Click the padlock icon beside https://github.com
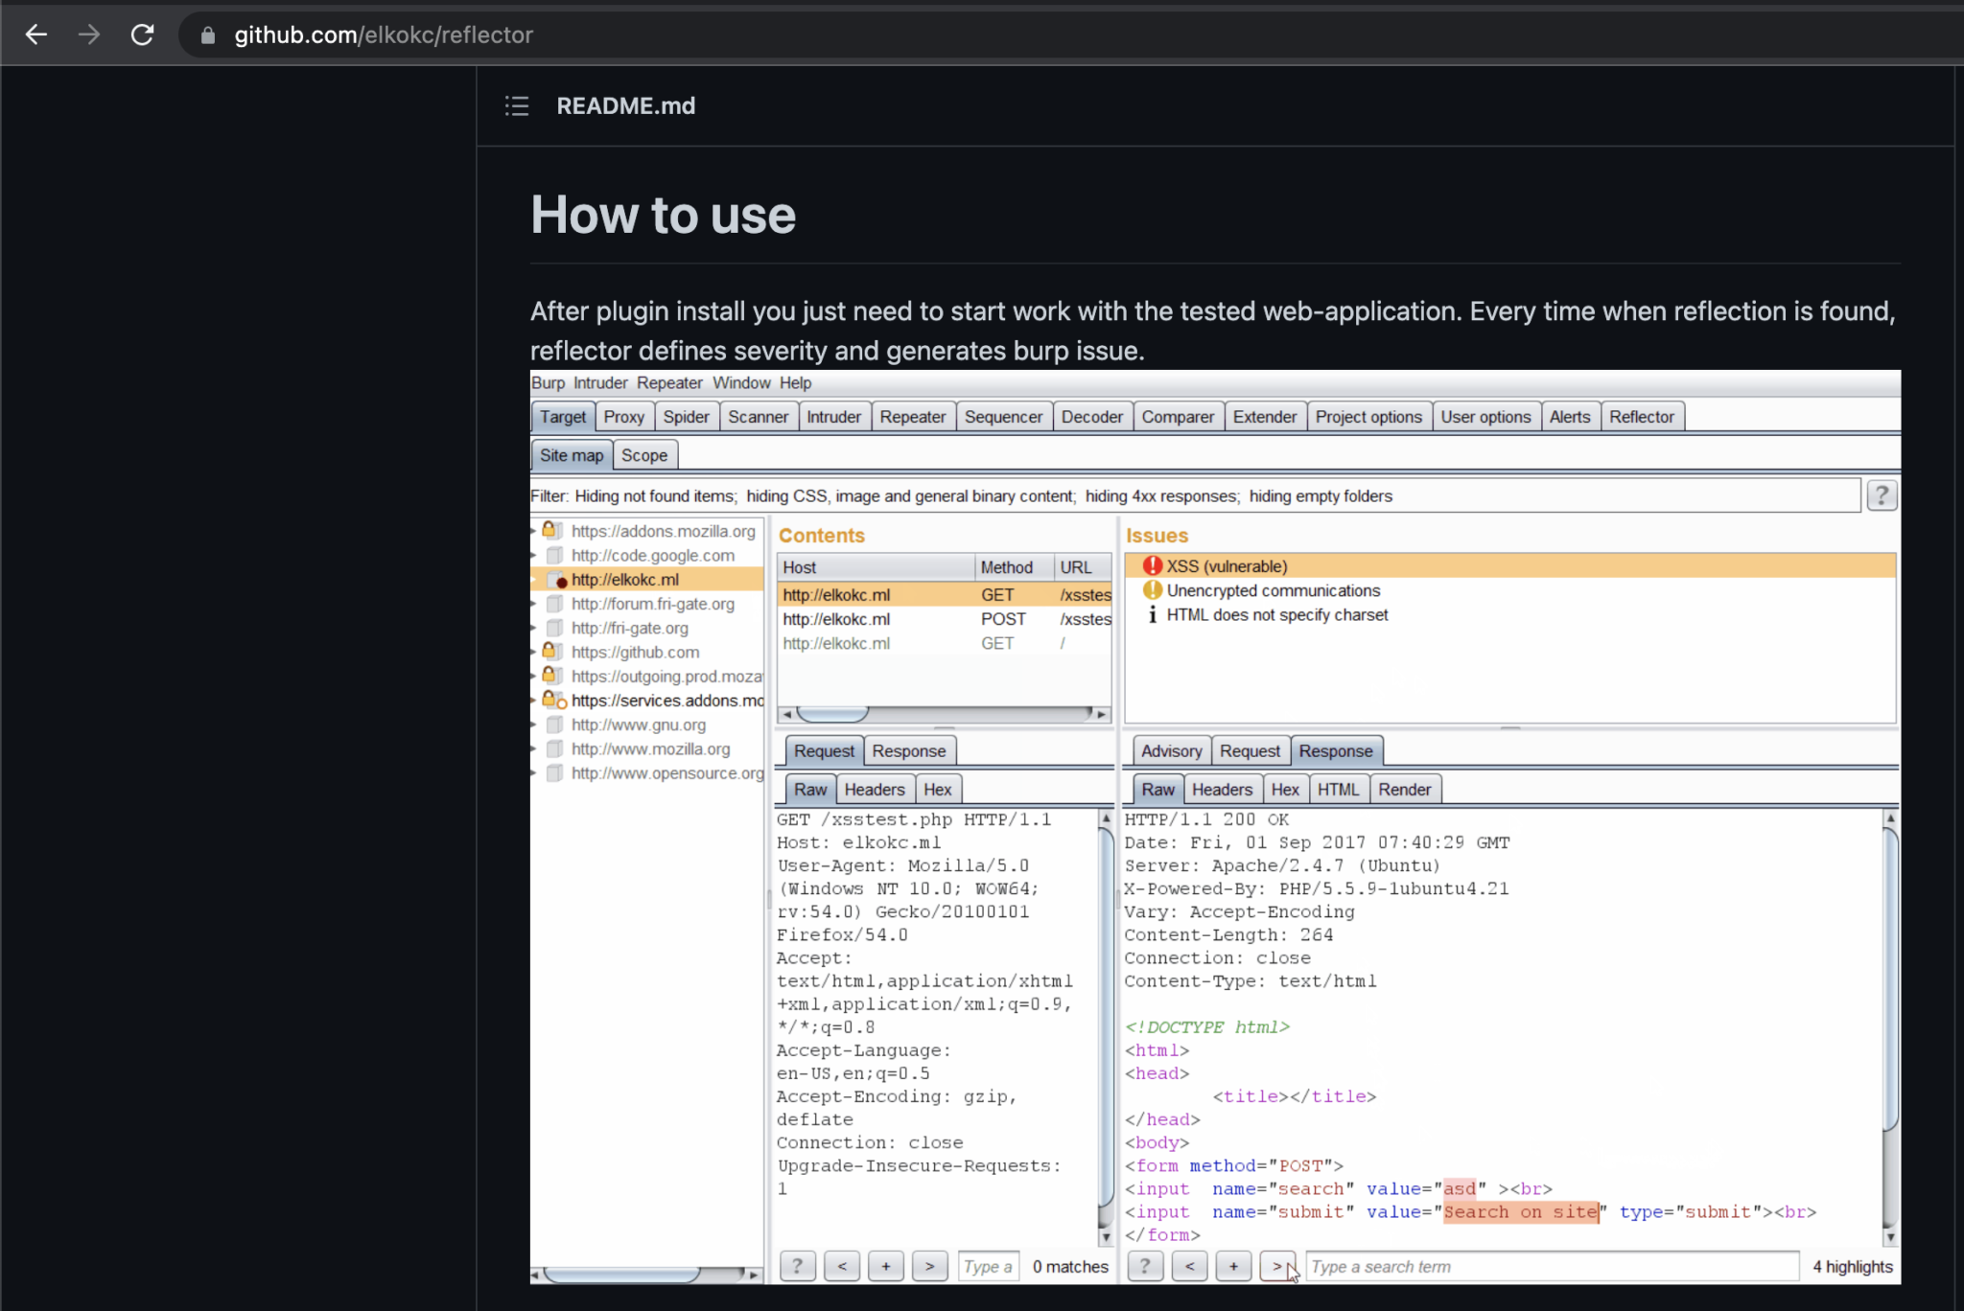The image size is (1964, 1311). point(550,651)
